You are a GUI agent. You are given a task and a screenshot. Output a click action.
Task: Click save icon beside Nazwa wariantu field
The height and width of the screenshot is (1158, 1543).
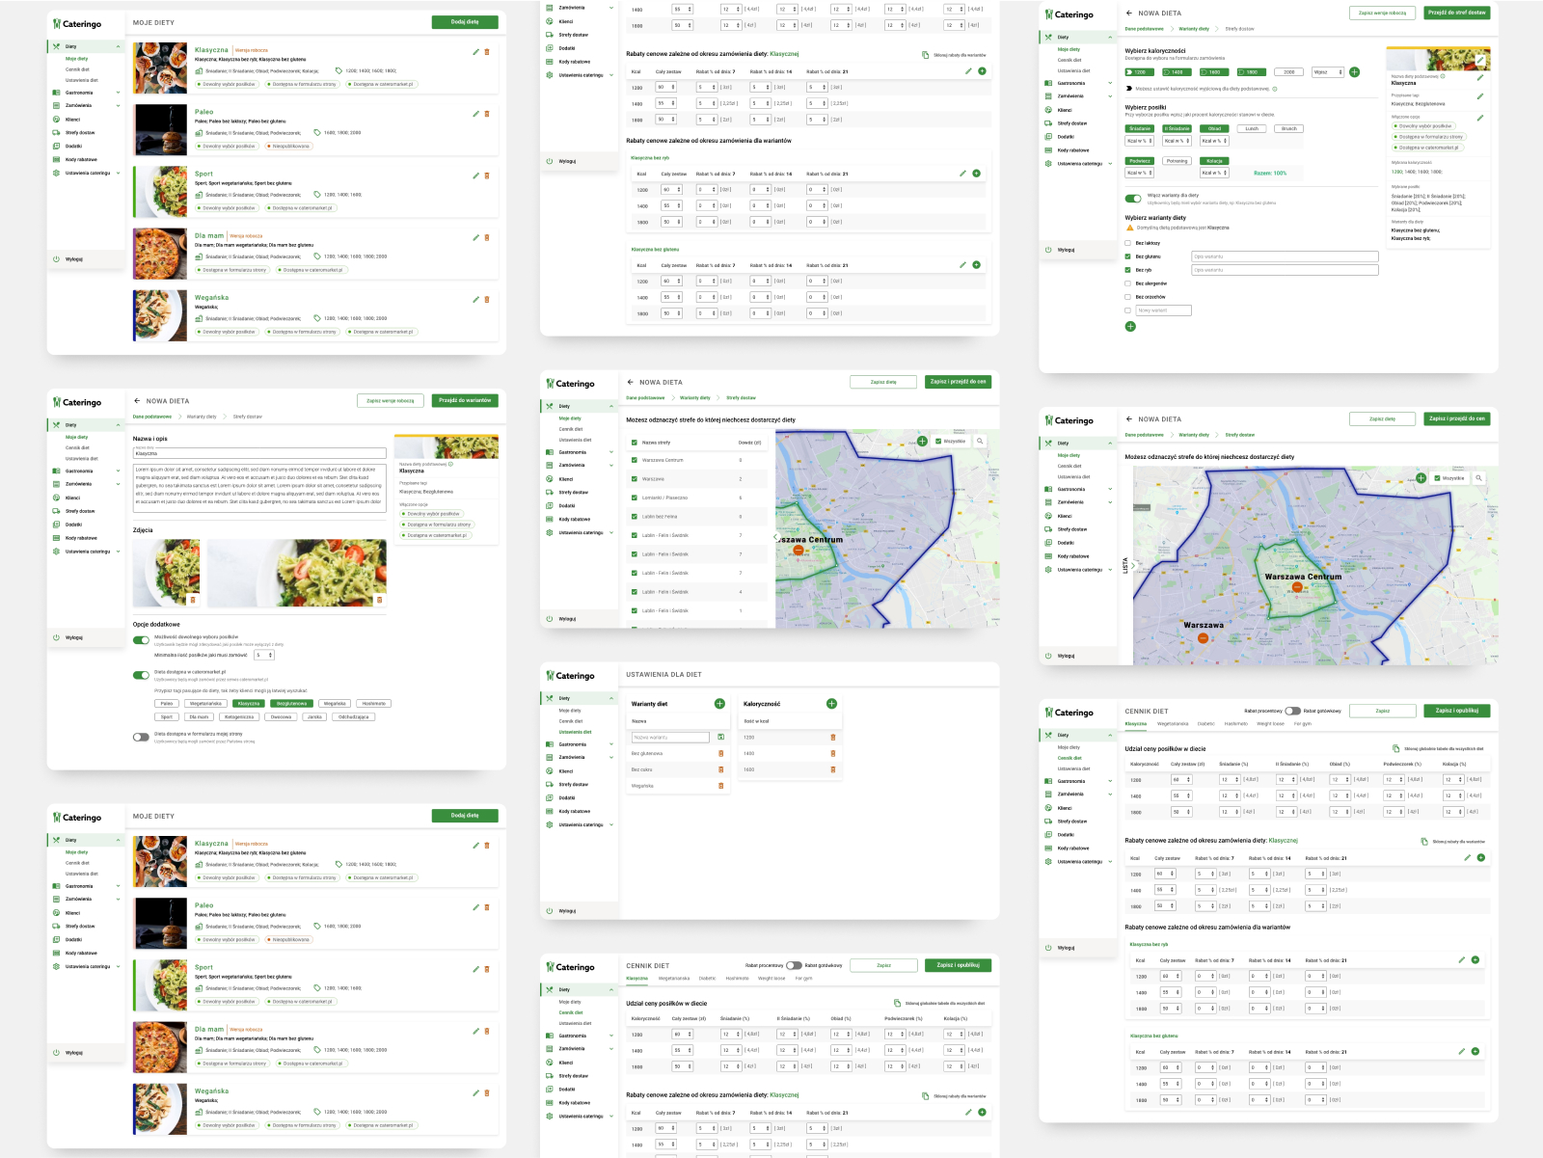click(720, 737)
